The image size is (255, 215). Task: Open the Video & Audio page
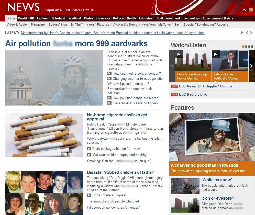pyautogui.click(x=17, y=25)
